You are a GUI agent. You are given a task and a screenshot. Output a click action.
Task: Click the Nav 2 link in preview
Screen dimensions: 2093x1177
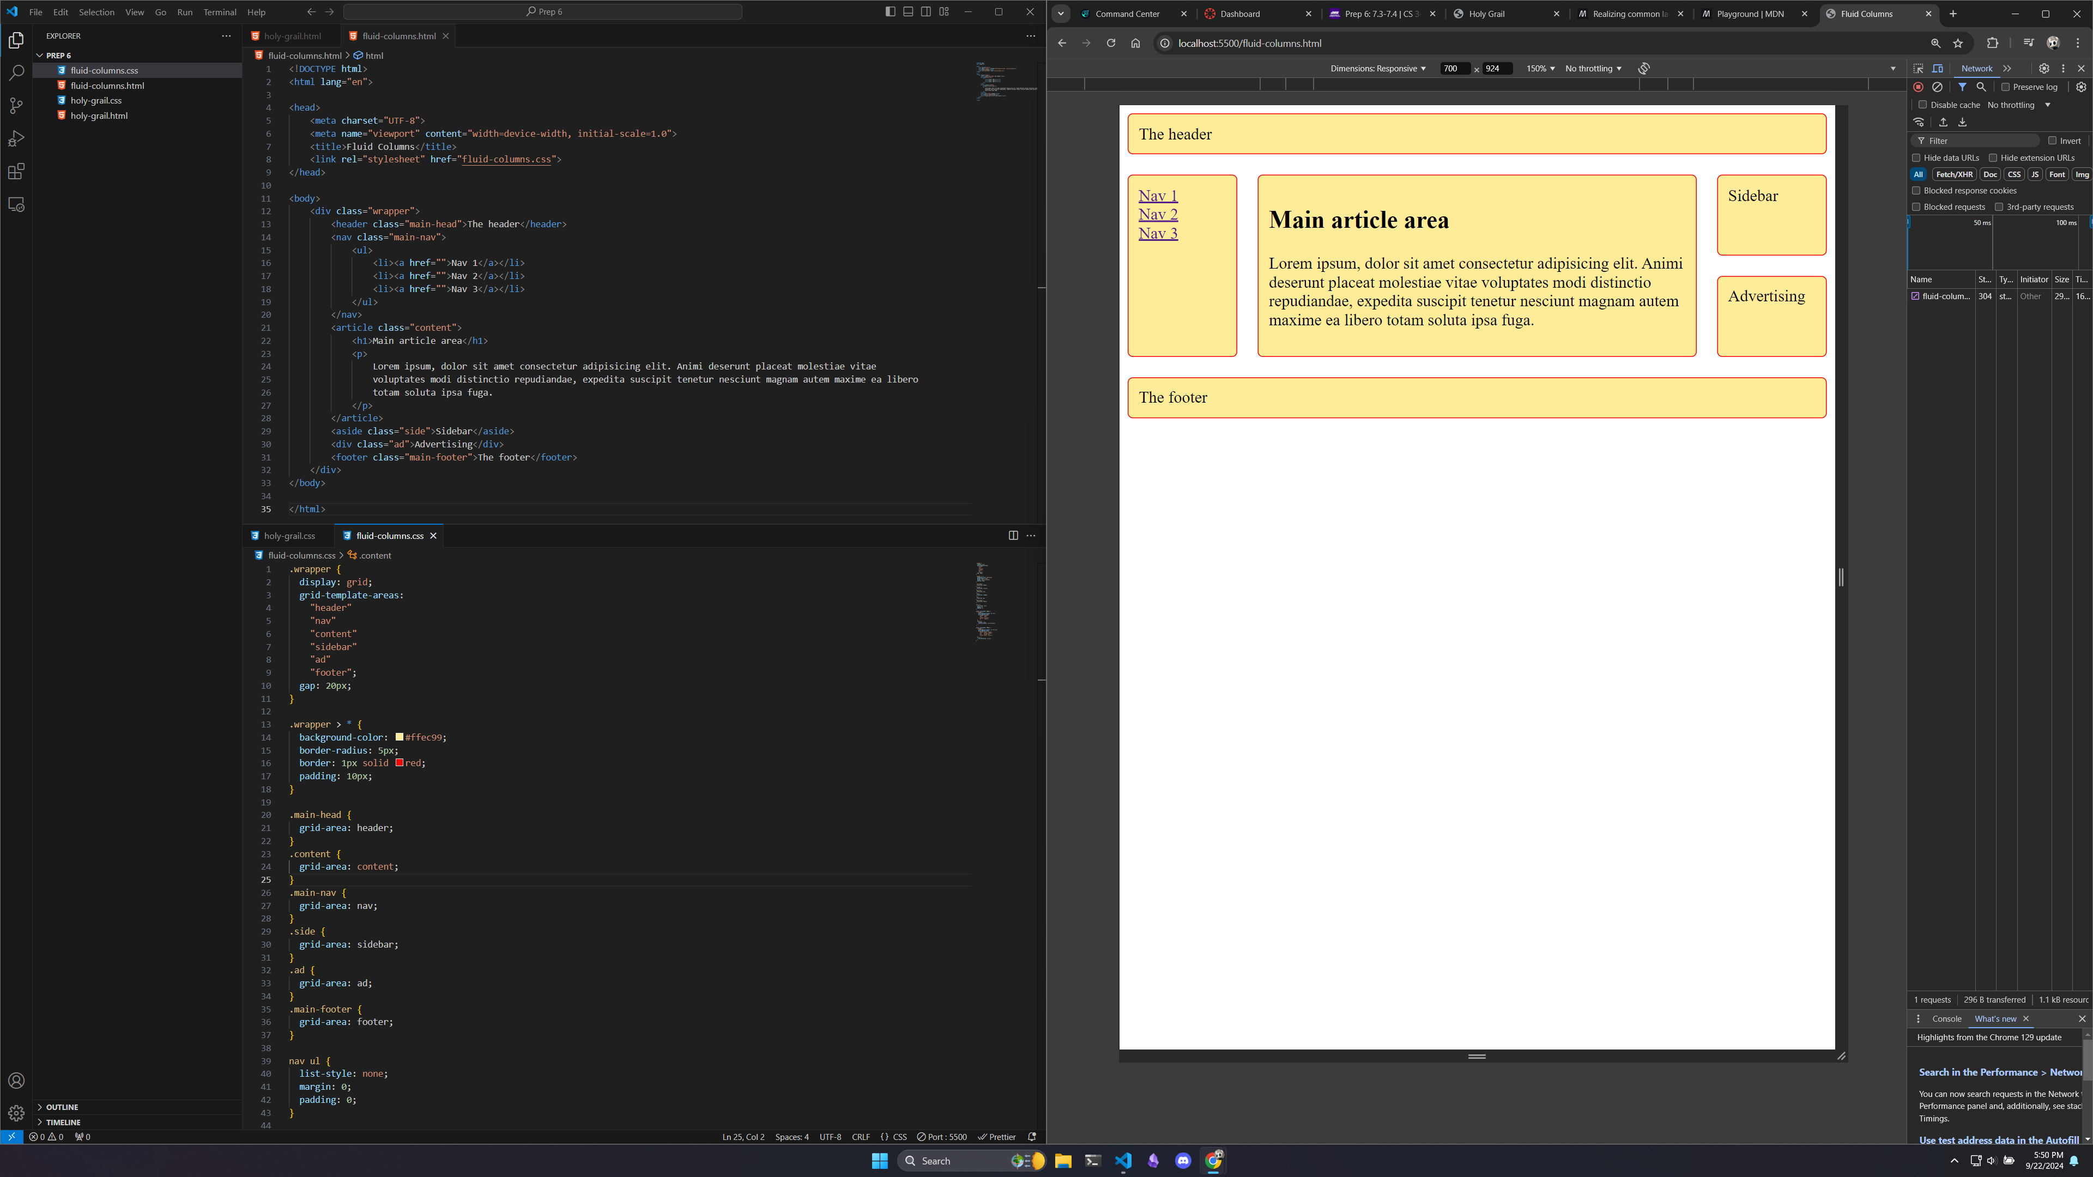(1158, 215)
